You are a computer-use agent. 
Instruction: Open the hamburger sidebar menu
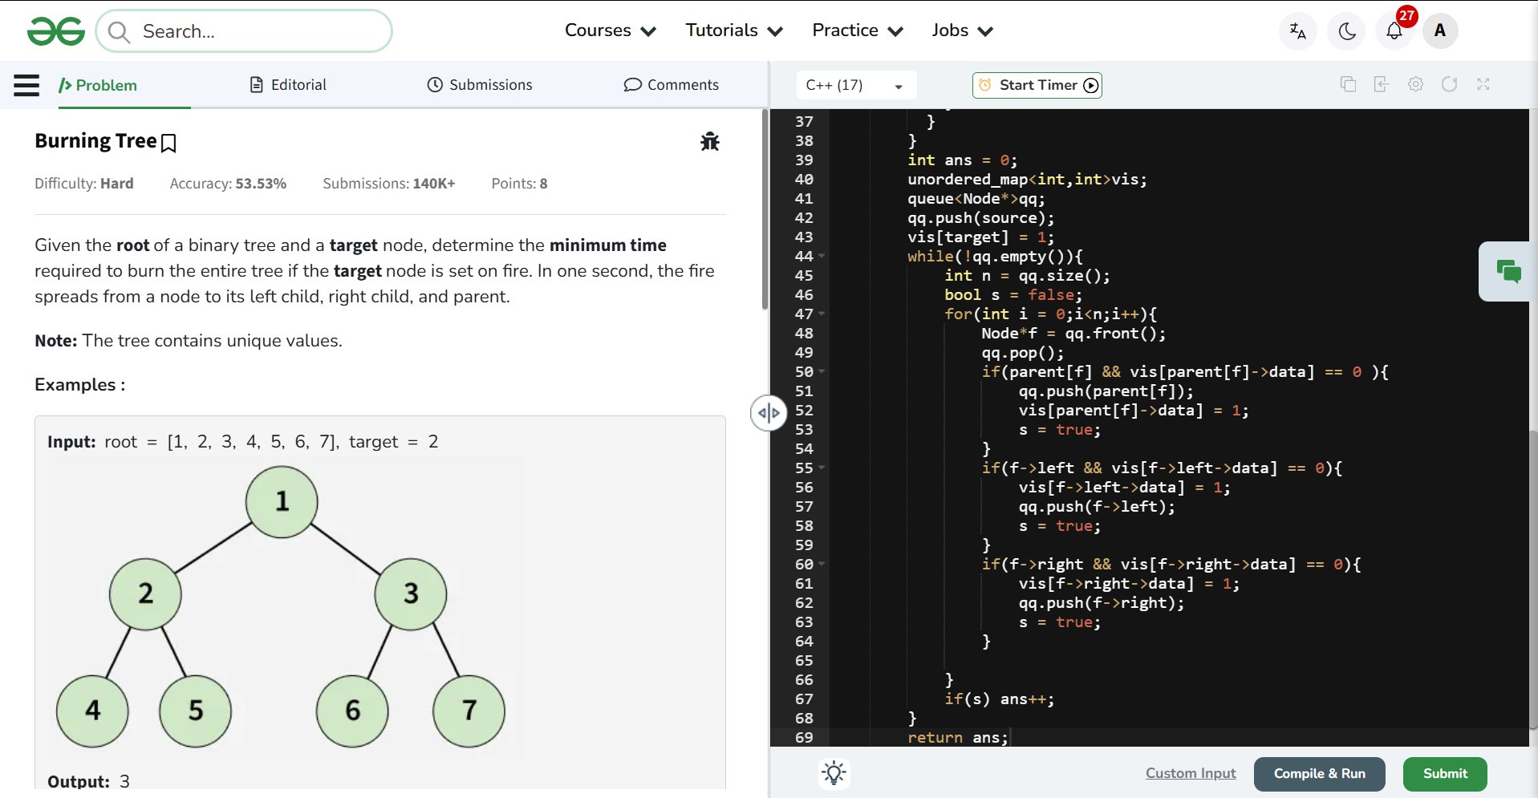26,85
